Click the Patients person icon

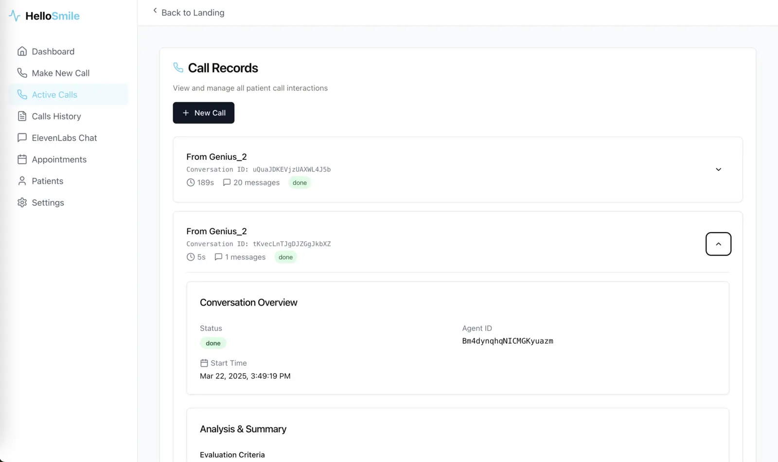tap(22, 181)
